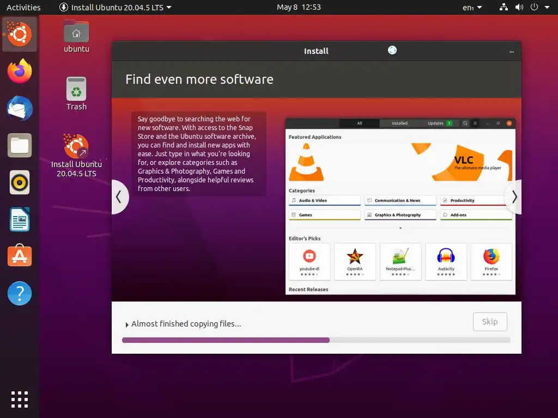Select the All tab in the store preview
The width and height of the screenshot is (558, 418).
360,124
